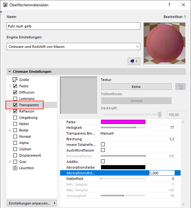Check the Innere Totalreflexion box
The image size is (191, 208).
pyautogui.click(x=103, y=144)
